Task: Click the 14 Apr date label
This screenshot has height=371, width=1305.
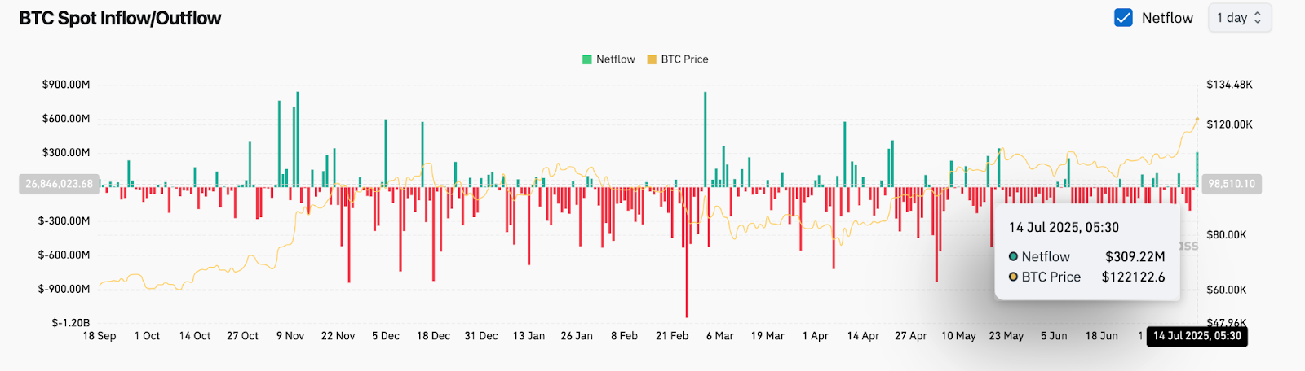Action: point(863,336)
